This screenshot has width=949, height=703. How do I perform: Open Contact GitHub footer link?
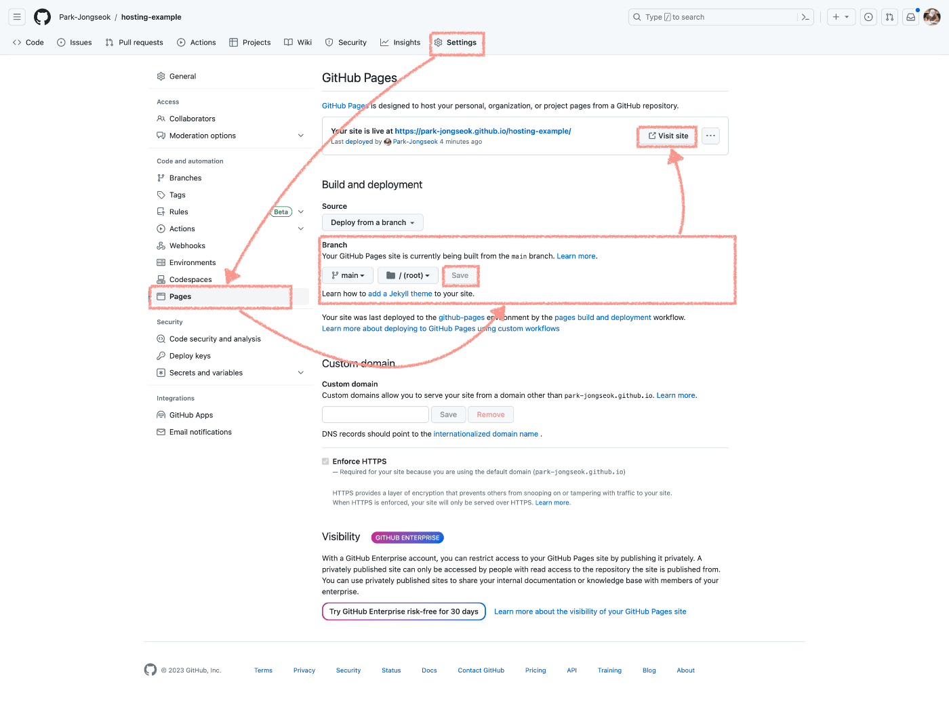481,670
